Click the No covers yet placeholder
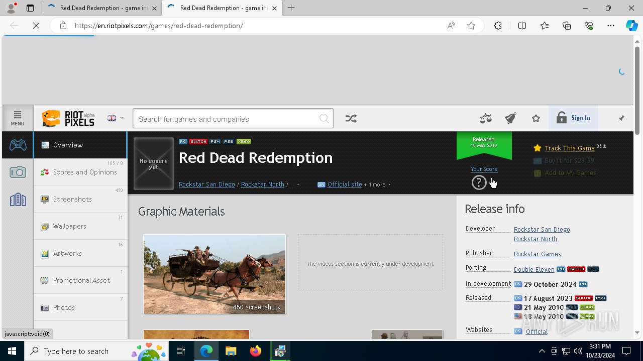Image resolution: width=643 pixels, height=361 pixels. tap(154, 164)
